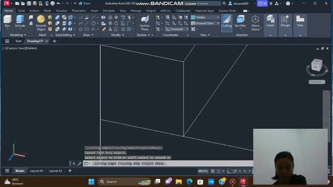
Task: Toggle ortho mode in status bar
Action: pos(229,171)
